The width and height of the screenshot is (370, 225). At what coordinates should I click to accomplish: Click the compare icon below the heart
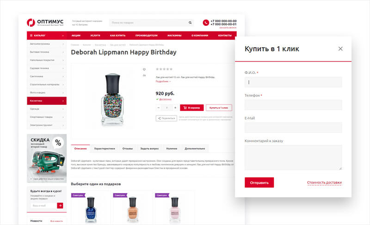[144, 75]
